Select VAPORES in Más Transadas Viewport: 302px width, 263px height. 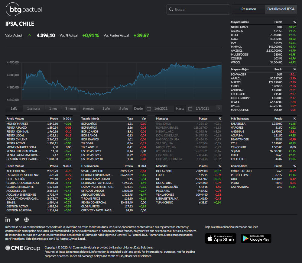pos(263,127)
